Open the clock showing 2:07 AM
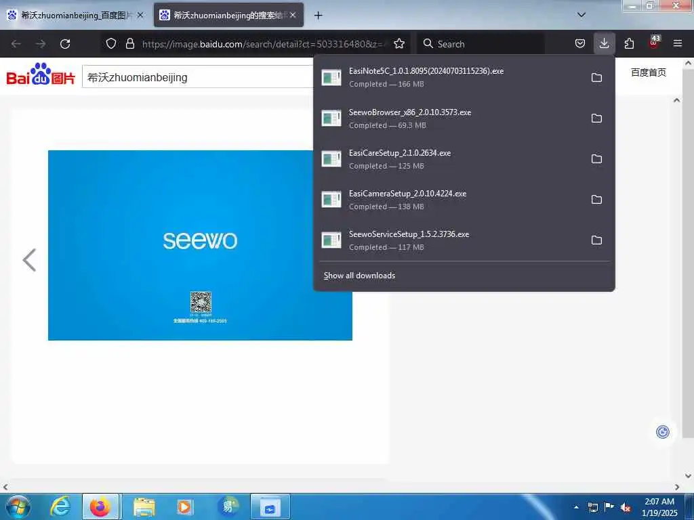Viewport: 694px width, 520px height. (x=659, y=506)
